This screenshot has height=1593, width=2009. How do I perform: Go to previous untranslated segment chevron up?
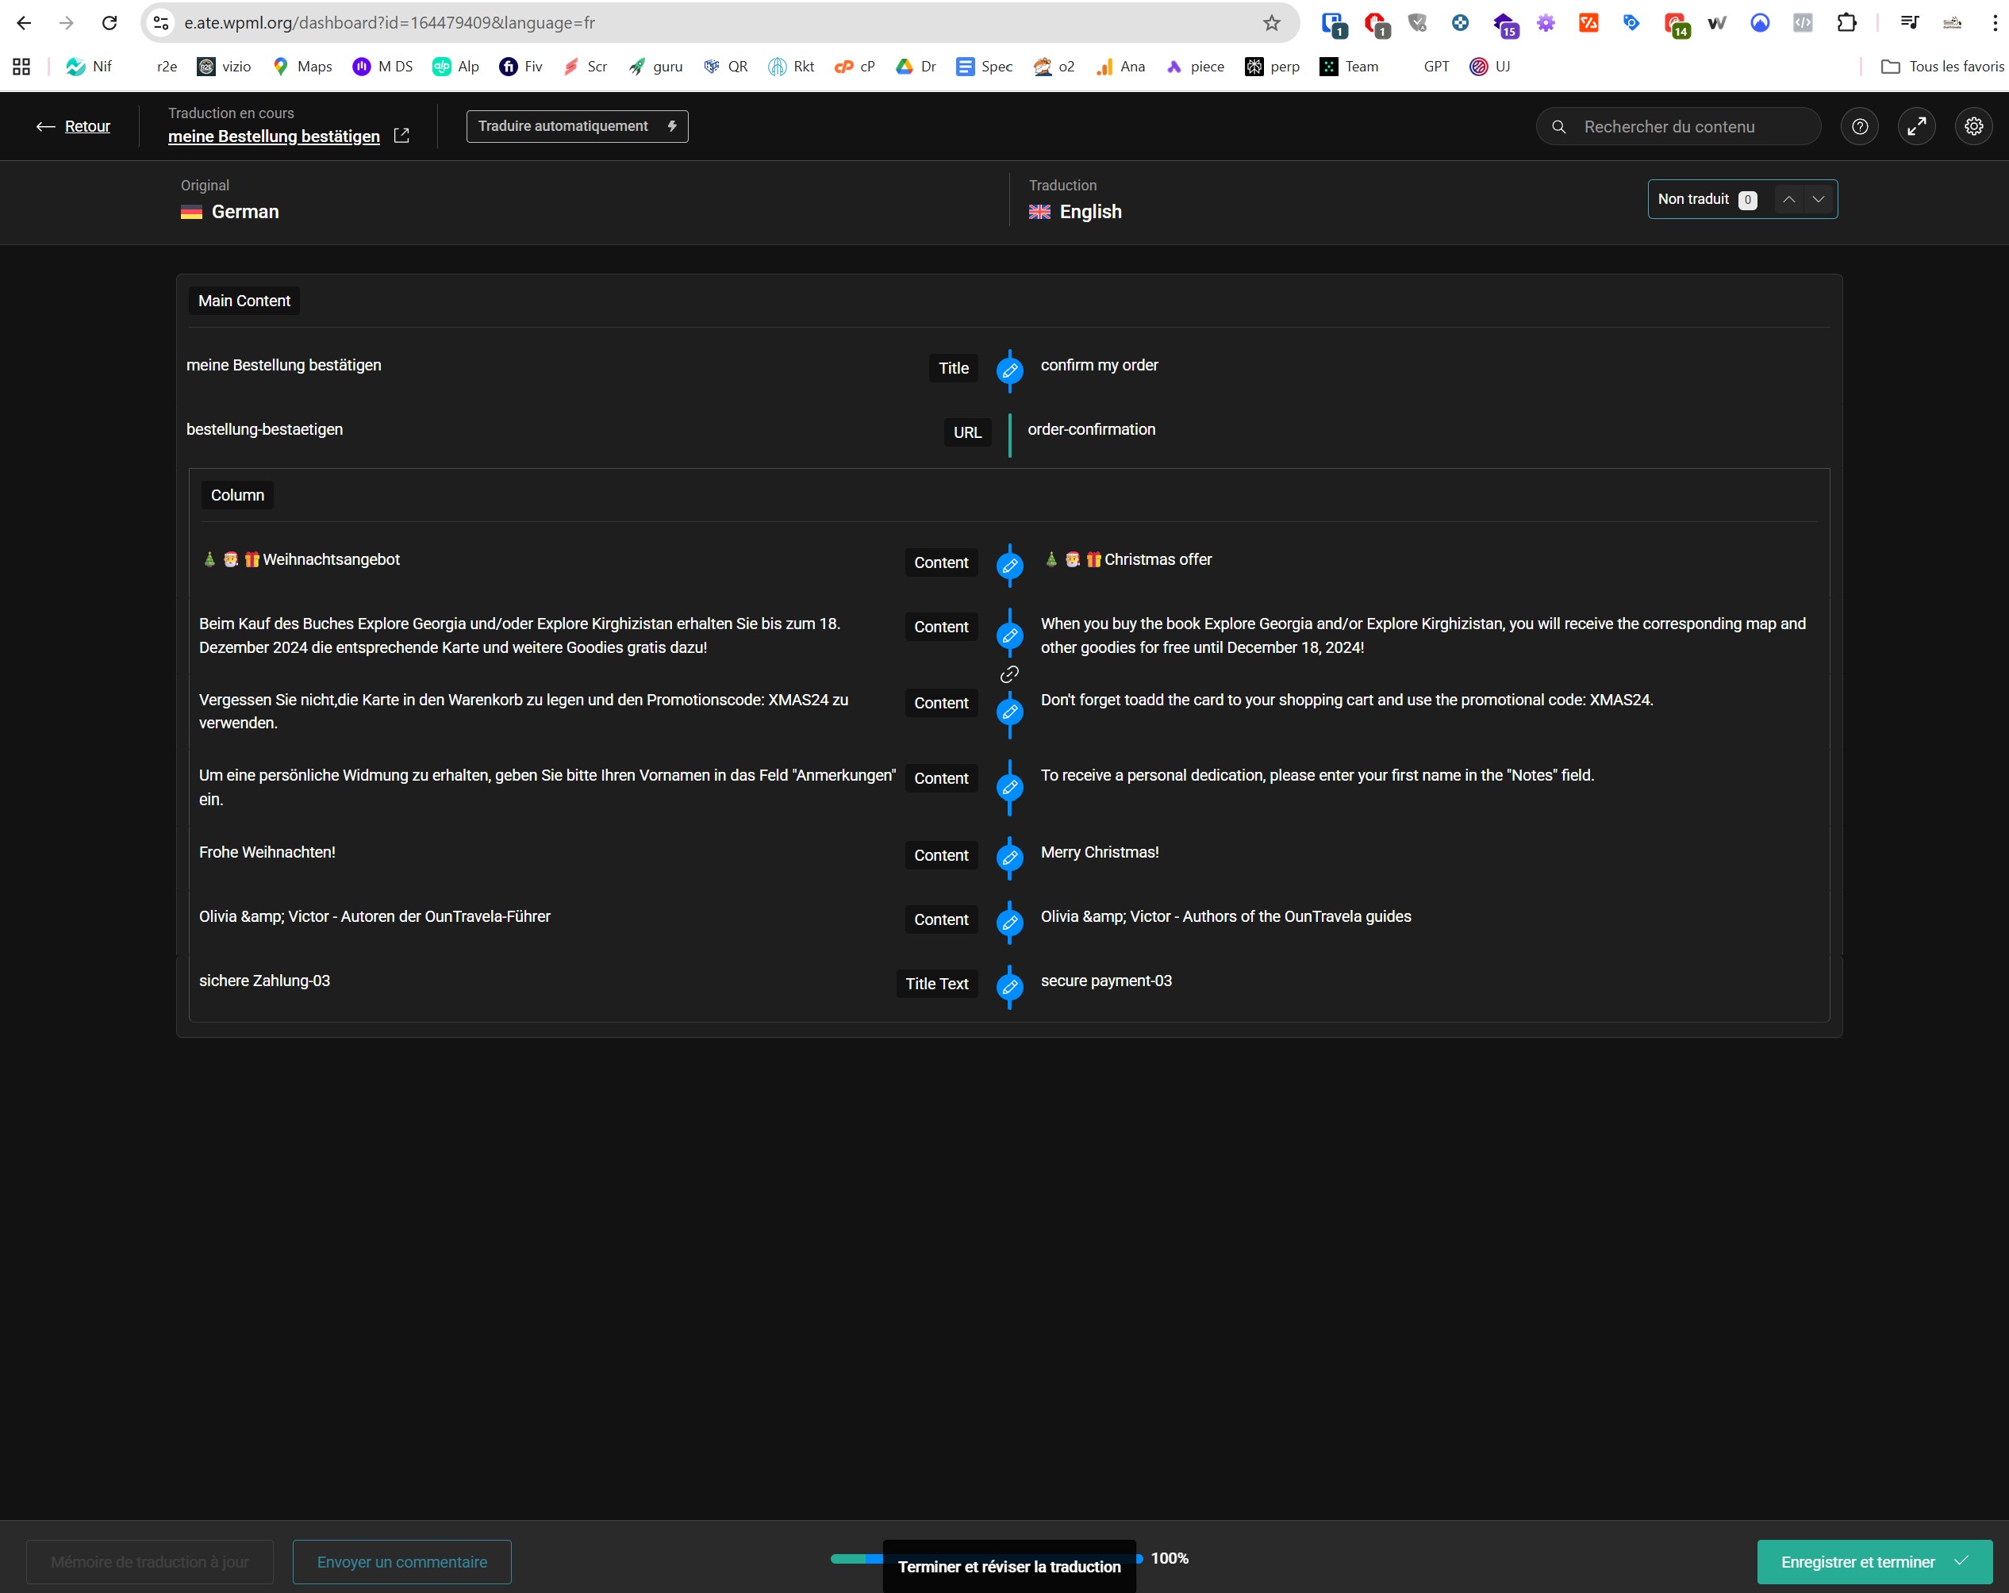(1788, 199)
